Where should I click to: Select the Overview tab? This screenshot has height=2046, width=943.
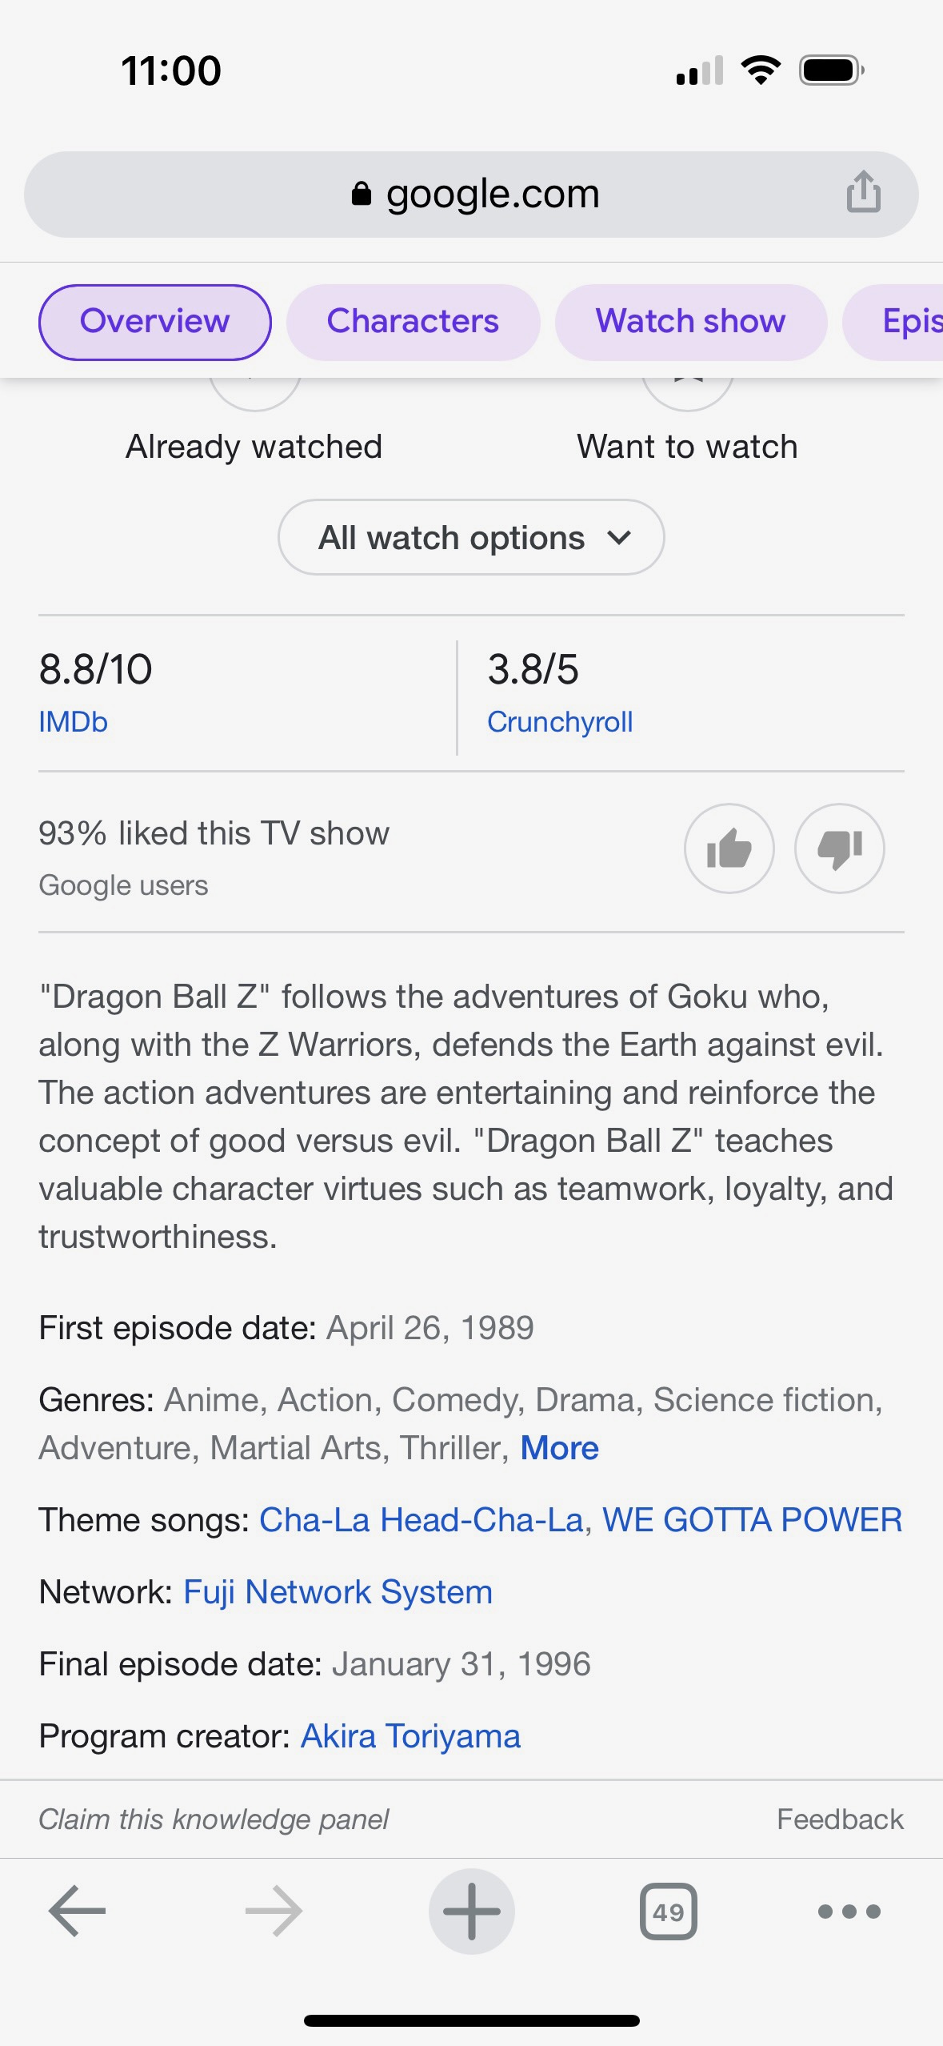154,322
